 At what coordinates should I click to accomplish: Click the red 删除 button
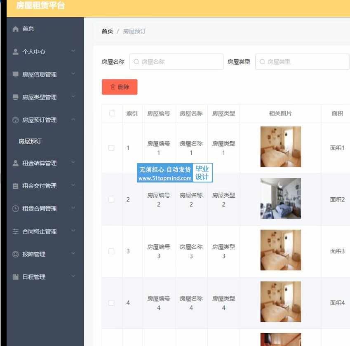point(120,87)
